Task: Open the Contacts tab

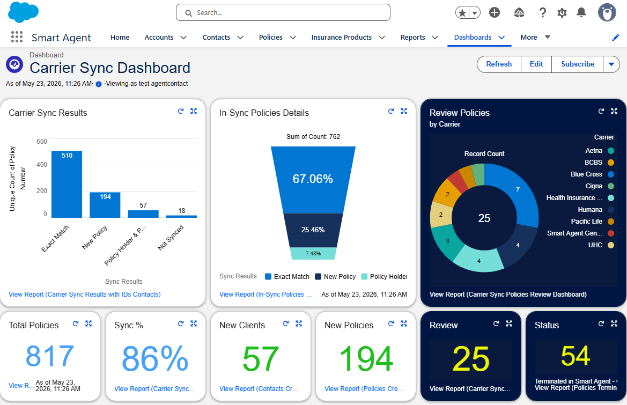Action: point(216,37)
